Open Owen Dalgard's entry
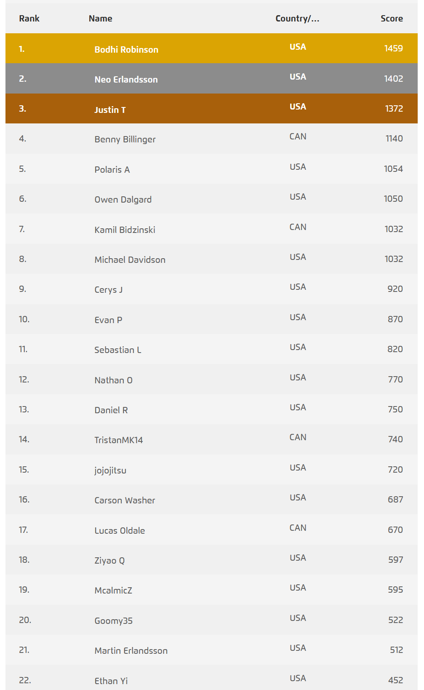Screen dimensions: 424x690 (x=123, y=200)
